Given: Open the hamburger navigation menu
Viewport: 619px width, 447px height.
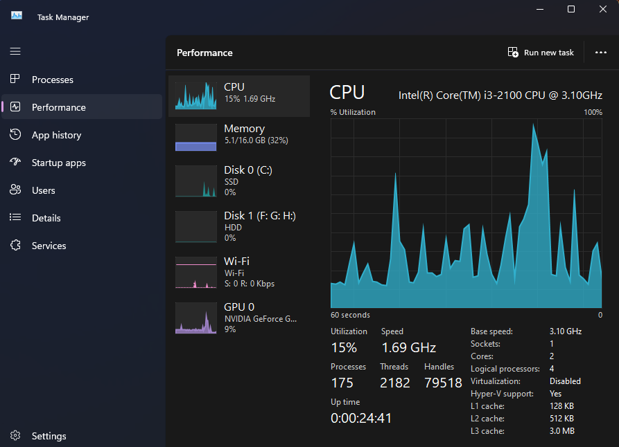Looking at the screenshot, I should pos(15,51).
